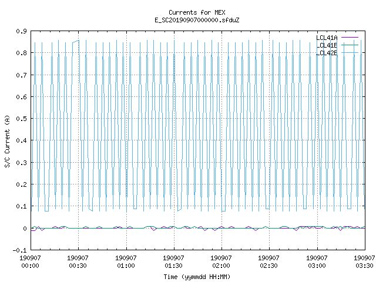The image size is (376, 282).
Task: Click the 190907 01:00 time tick label
Action: point(126,262)
